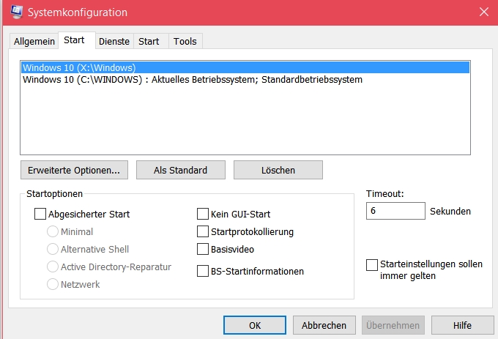Select Windows 10 (C:\WINDOWS) boot entry
Screen dimensions: 498x339
(245, 79)
